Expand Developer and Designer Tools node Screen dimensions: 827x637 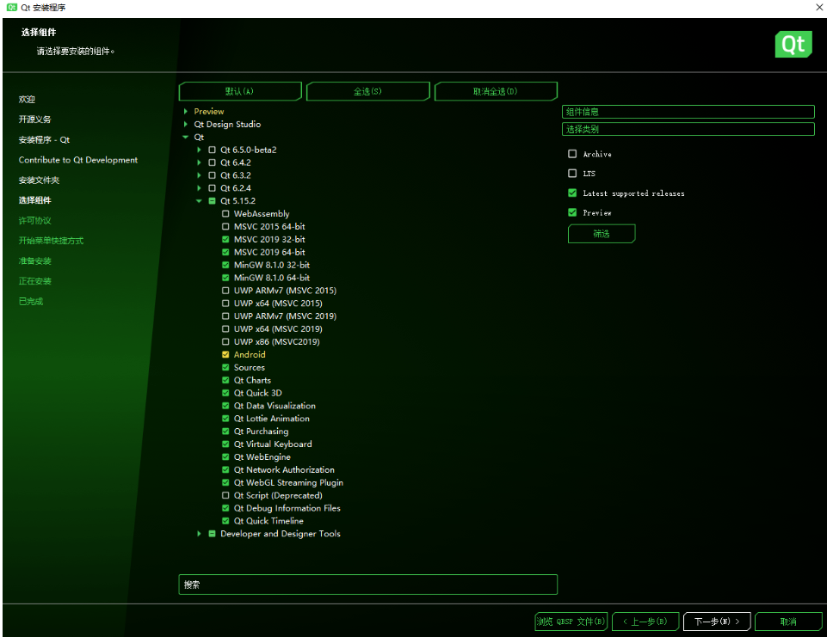[199, 534]
